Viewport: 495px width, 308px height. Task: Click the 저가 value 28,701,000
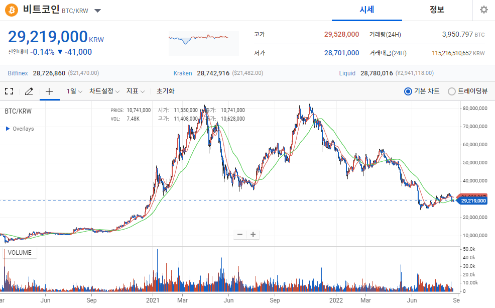pos(341,53)
